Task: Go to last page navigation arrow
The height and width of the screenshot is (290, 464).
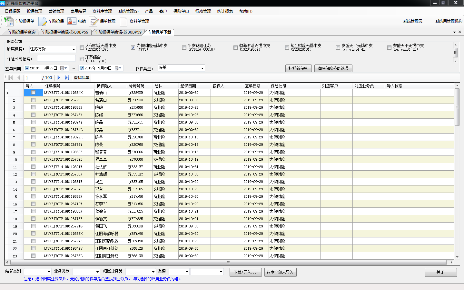Action: pos(67,78)
